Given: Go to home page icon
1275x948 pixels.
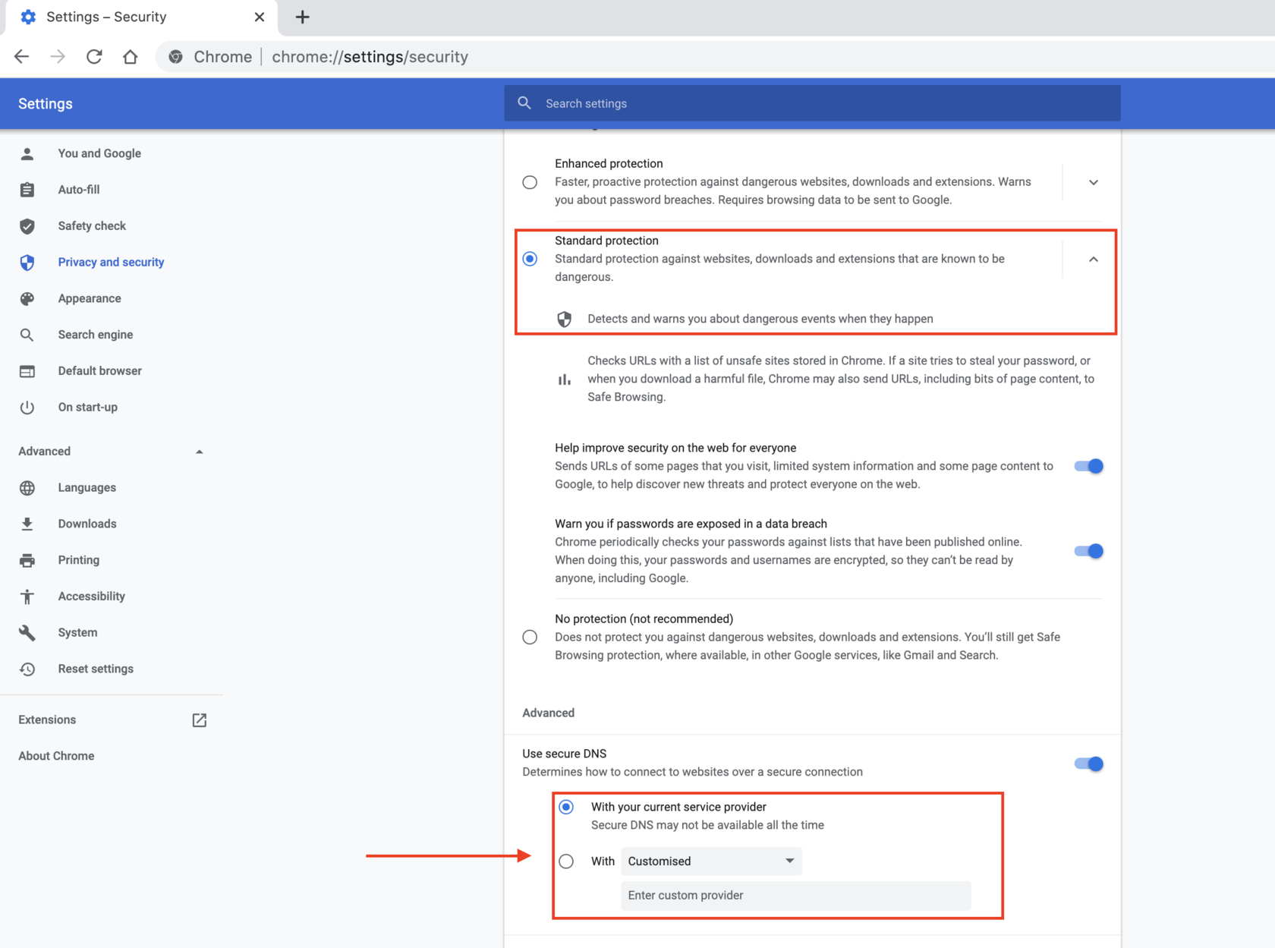Looking at the screenshot, I should (x=131, y=57).
